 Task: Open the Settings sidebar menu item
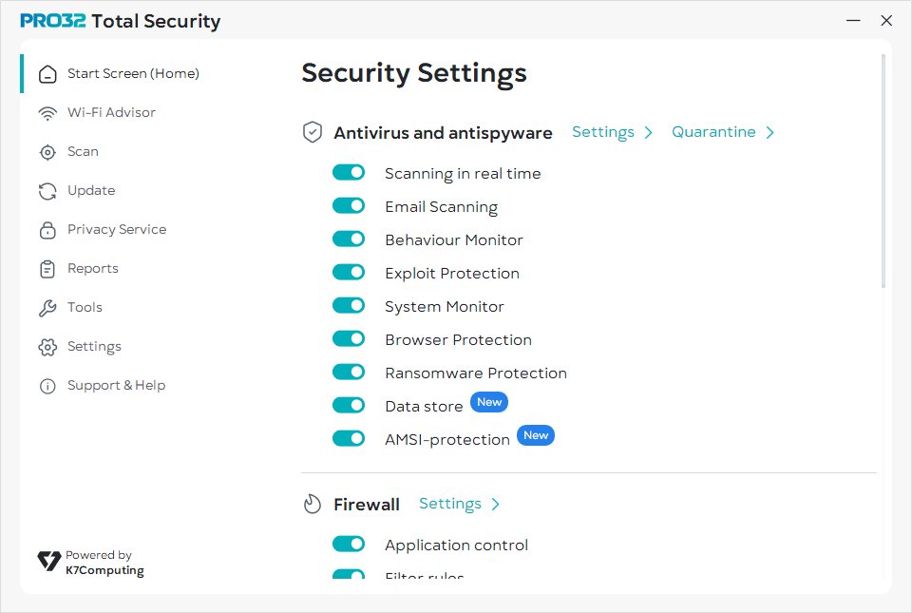pyautogui.click(x=94, y=347)
